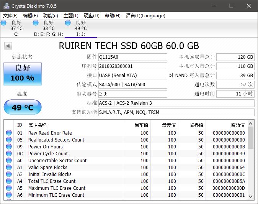Select the Raw Read Error Rate row
This screenshot has width=258, height=204.
click(x=126, y=133)
